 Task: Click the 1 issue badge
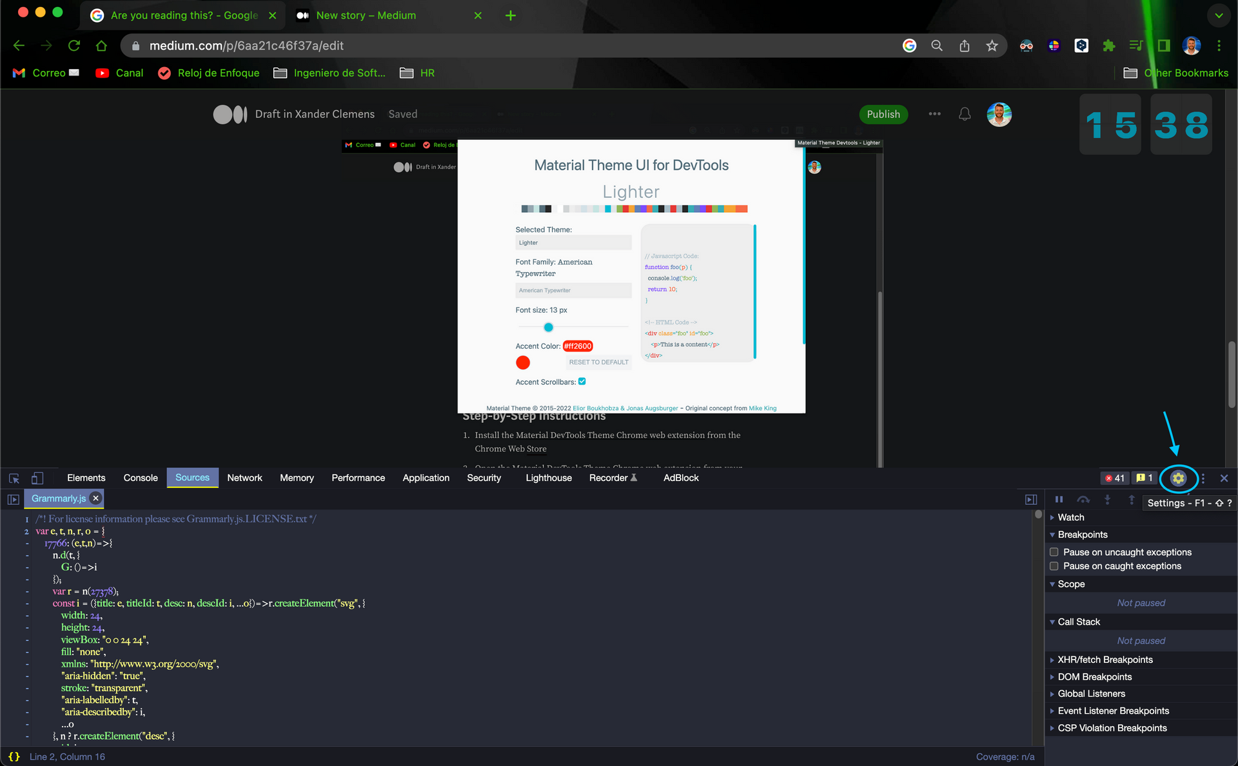(x=1145, y=478)
